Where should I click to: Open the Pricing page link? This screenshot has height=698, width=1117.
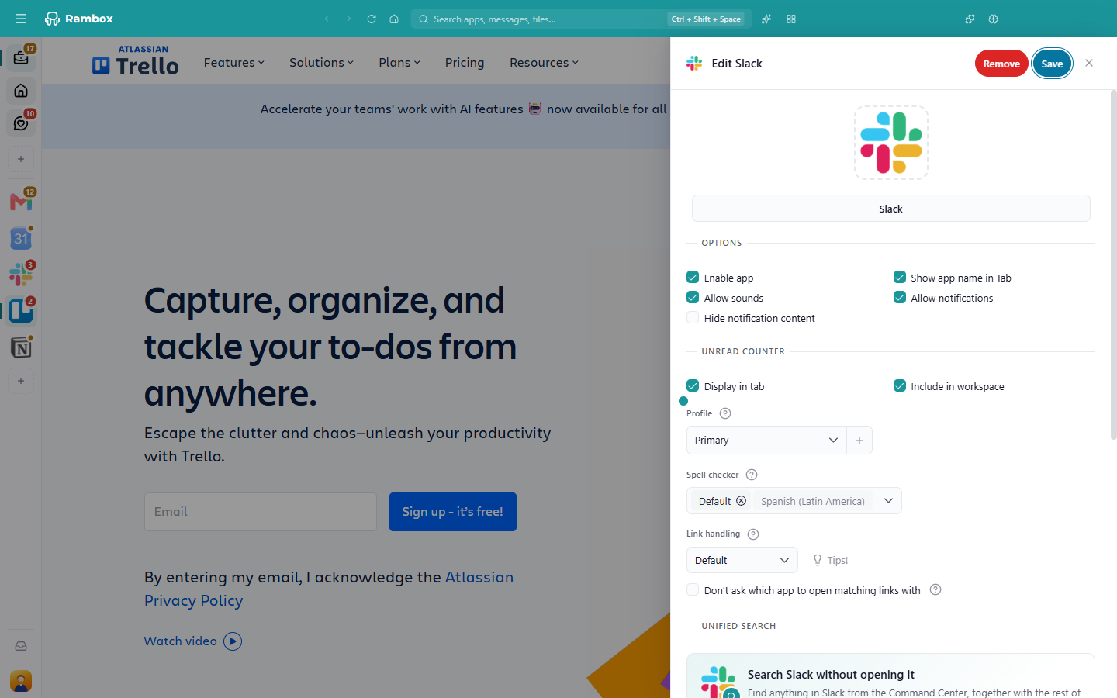click(x=465, y=63)
